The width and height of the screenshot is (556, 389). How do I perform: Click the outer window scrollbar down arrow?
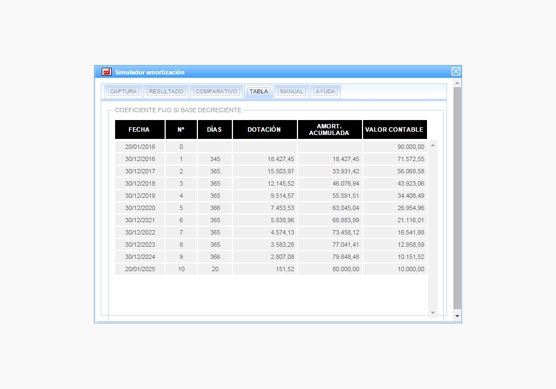click(x=457, y=316)
